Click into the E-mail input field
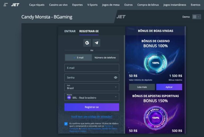204x137 pixels. point(92,68)
